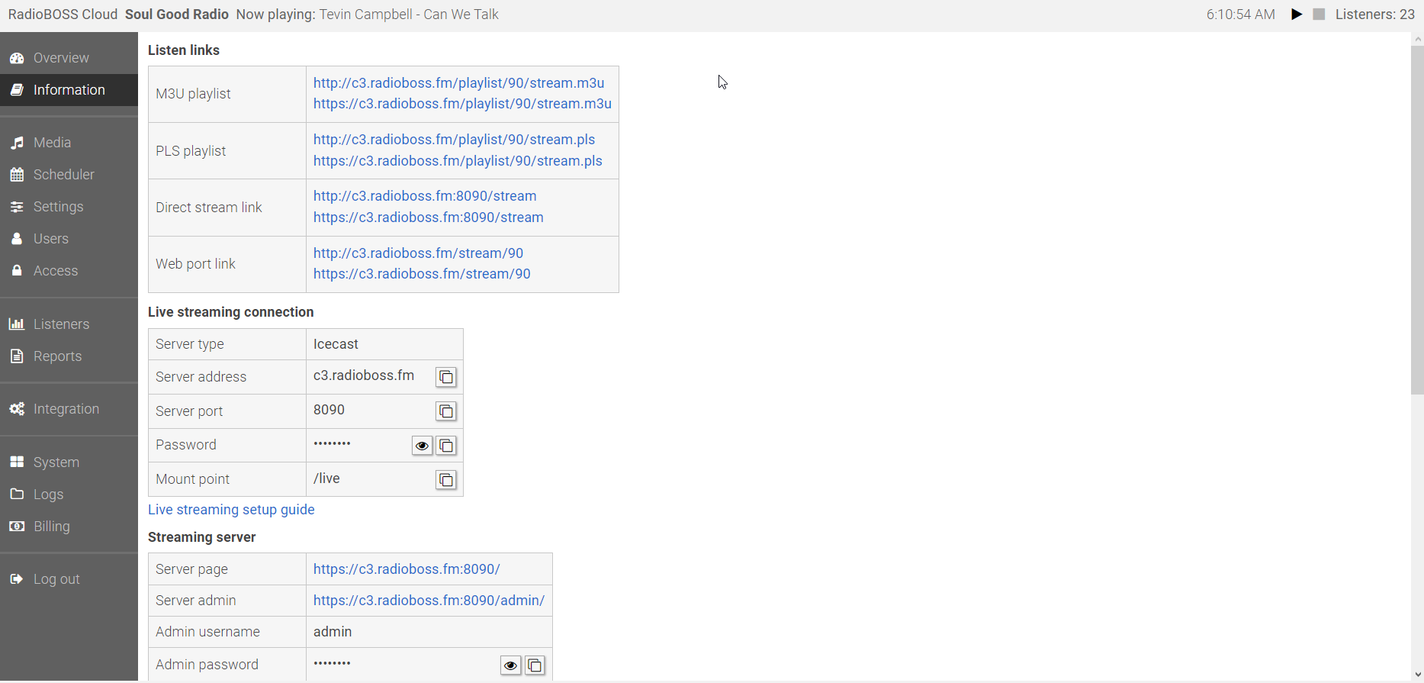Open the https M3U playlist link

[462, 104]
